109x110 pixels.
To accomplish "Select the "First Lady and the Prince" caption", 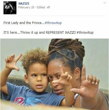I will click(22, 23).
